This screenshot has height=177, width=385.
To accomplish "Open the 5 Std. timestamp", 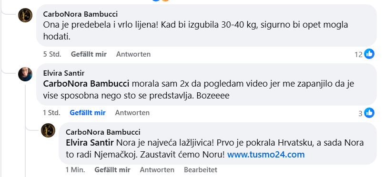I will click(52, 54).
